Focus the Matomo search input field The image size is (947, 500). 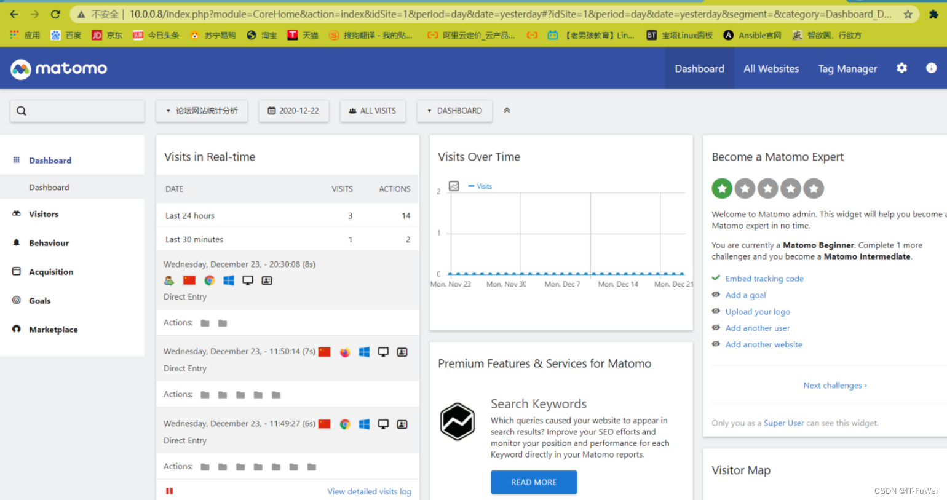[x=77, y=111]
